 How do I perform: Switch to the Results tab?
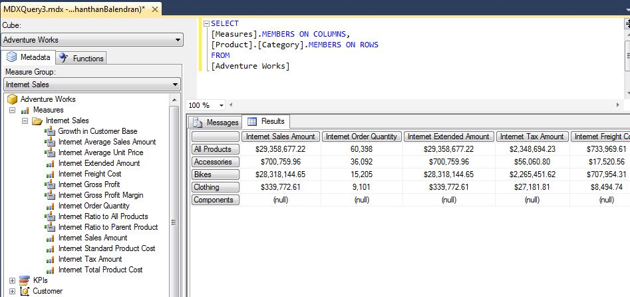pyautogui.click(x=266, y=121)
